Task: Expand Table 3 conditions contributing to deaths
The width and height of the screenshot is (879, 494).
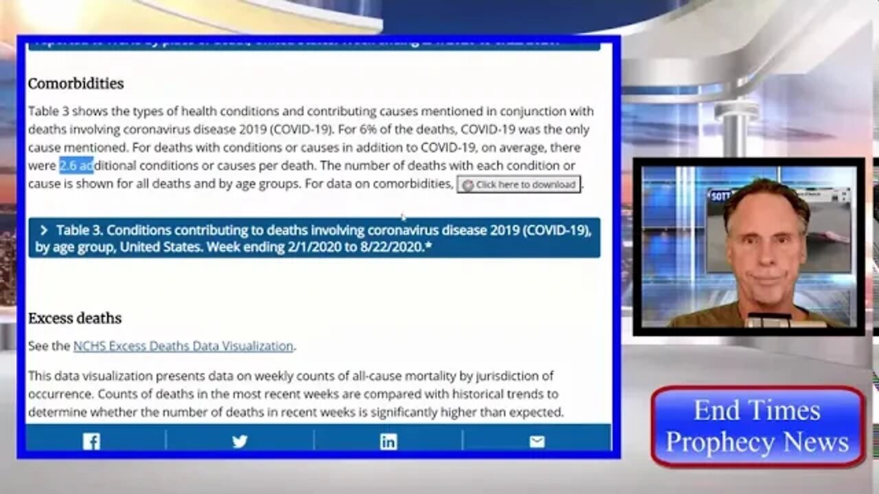Action: 314,238
